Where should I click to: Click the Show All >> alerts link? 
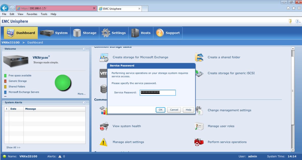13,147
